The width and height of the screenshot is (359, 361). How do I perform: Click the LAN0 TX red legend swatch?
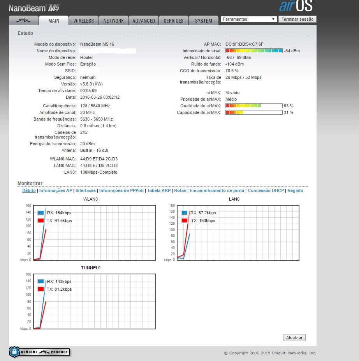(x=185, y=221)
